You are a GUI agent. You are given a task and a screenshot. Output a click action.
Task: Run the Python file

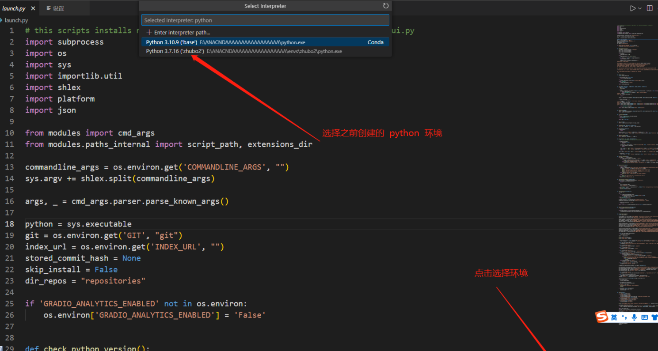coord(633,8)
